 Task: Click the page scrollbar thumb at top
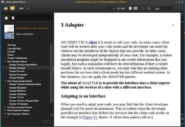pos(182,22)
